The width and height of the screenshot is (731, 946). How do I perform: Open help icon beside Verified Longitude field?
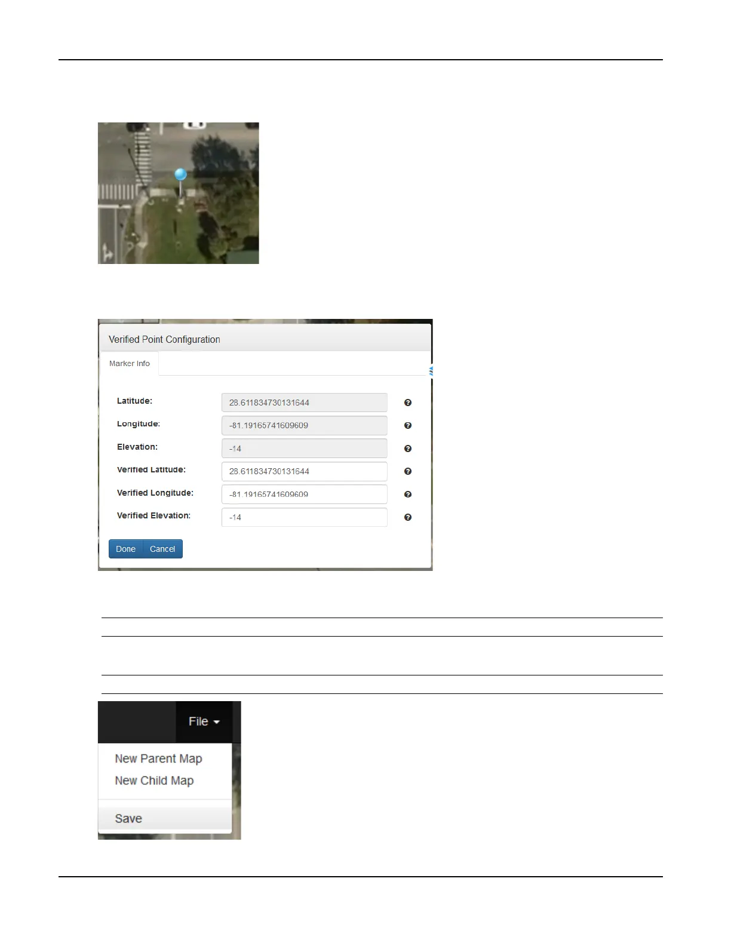coord(408,494)
